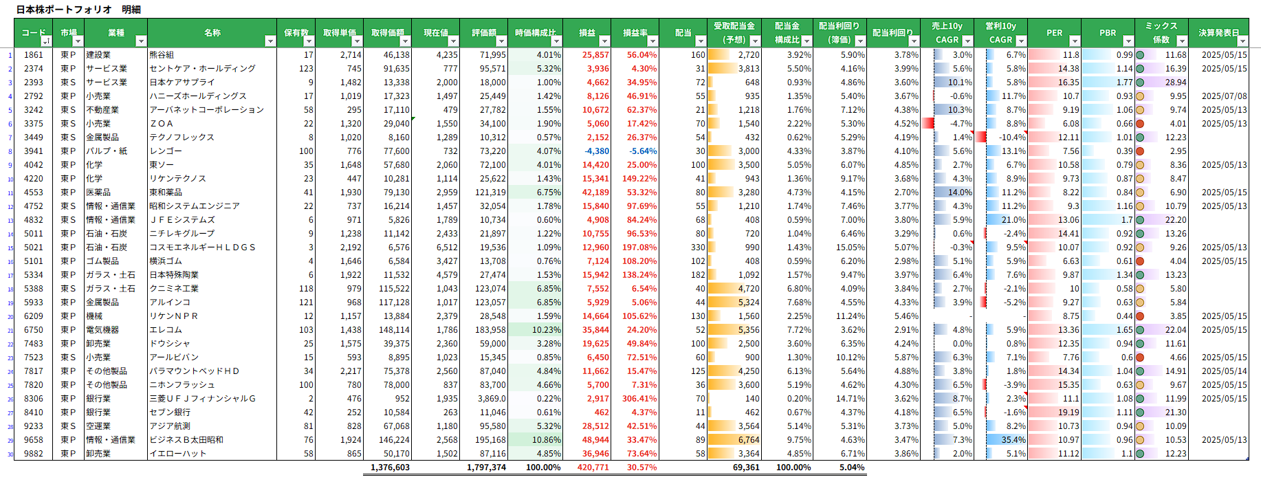The image size is (1261, 484).
Task: Select the indicator circle in the アジア航測 row
Action: pyautogui.click(x=1140, y=426)
